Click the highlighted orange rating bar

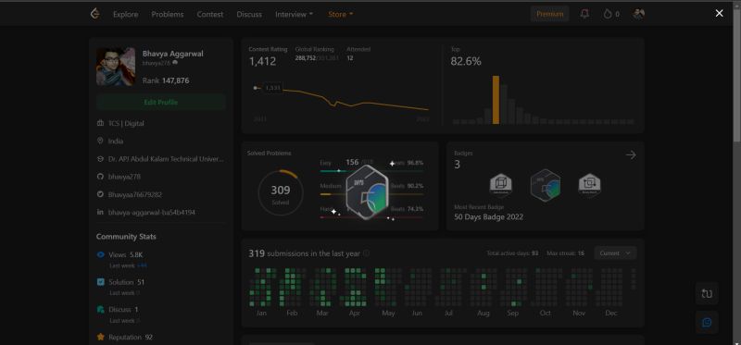click(x=496, y=100)
